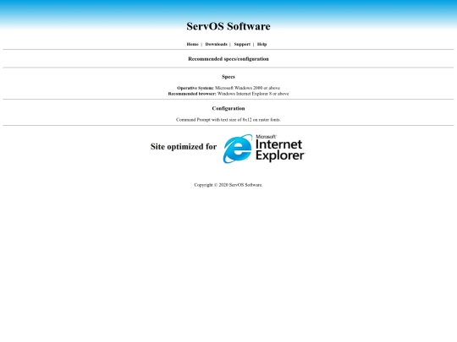
Task: Click the Command Prompt text size sentence
Action: (x=228, y=120)
